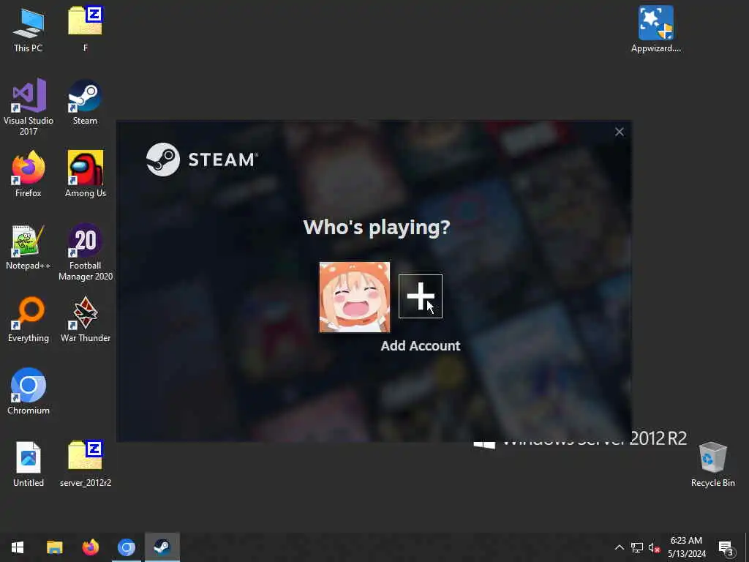749x562 pixels.
Task: Select the server_2012r2 zip folder
Action: tap(86, 464)
